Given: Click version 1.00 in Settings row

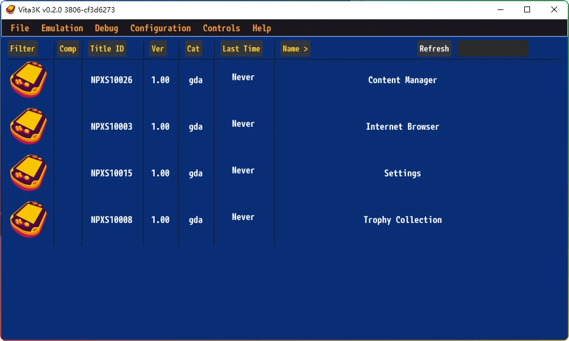Looking at the screenshot, I should coord(161,173).
